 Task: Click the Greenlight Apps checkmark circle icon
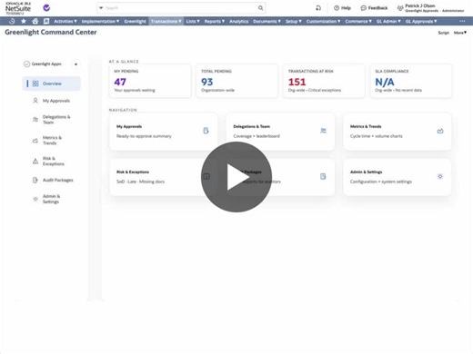click(26, 64)
